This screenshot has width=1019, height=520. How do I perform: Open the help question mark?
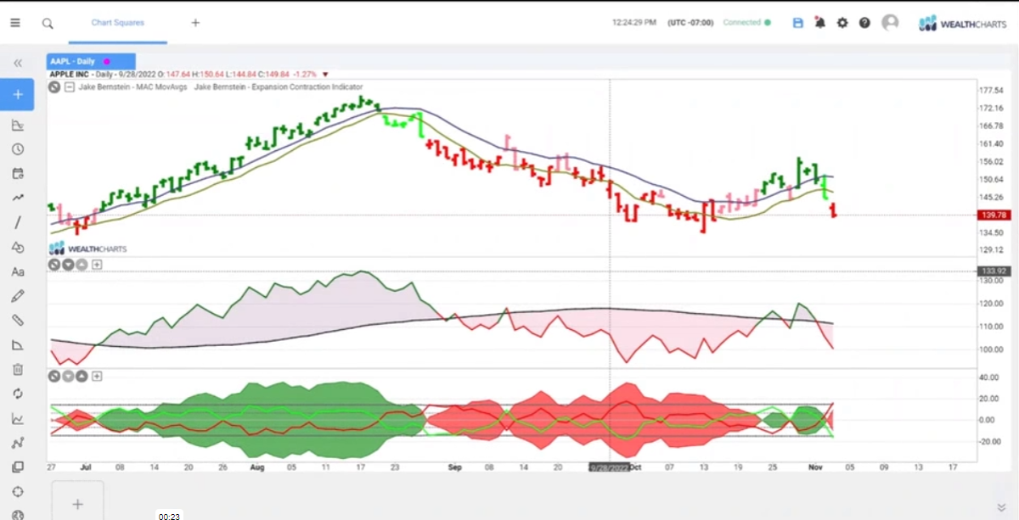click(864, 23)
